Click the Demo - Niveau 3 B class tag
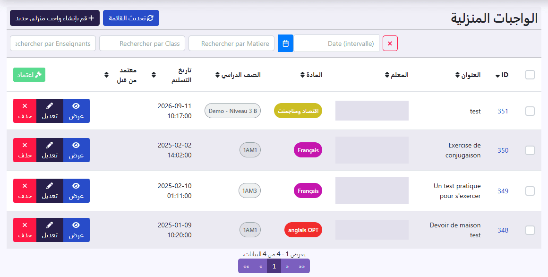The image size is (548, 277). coord(233,111)
